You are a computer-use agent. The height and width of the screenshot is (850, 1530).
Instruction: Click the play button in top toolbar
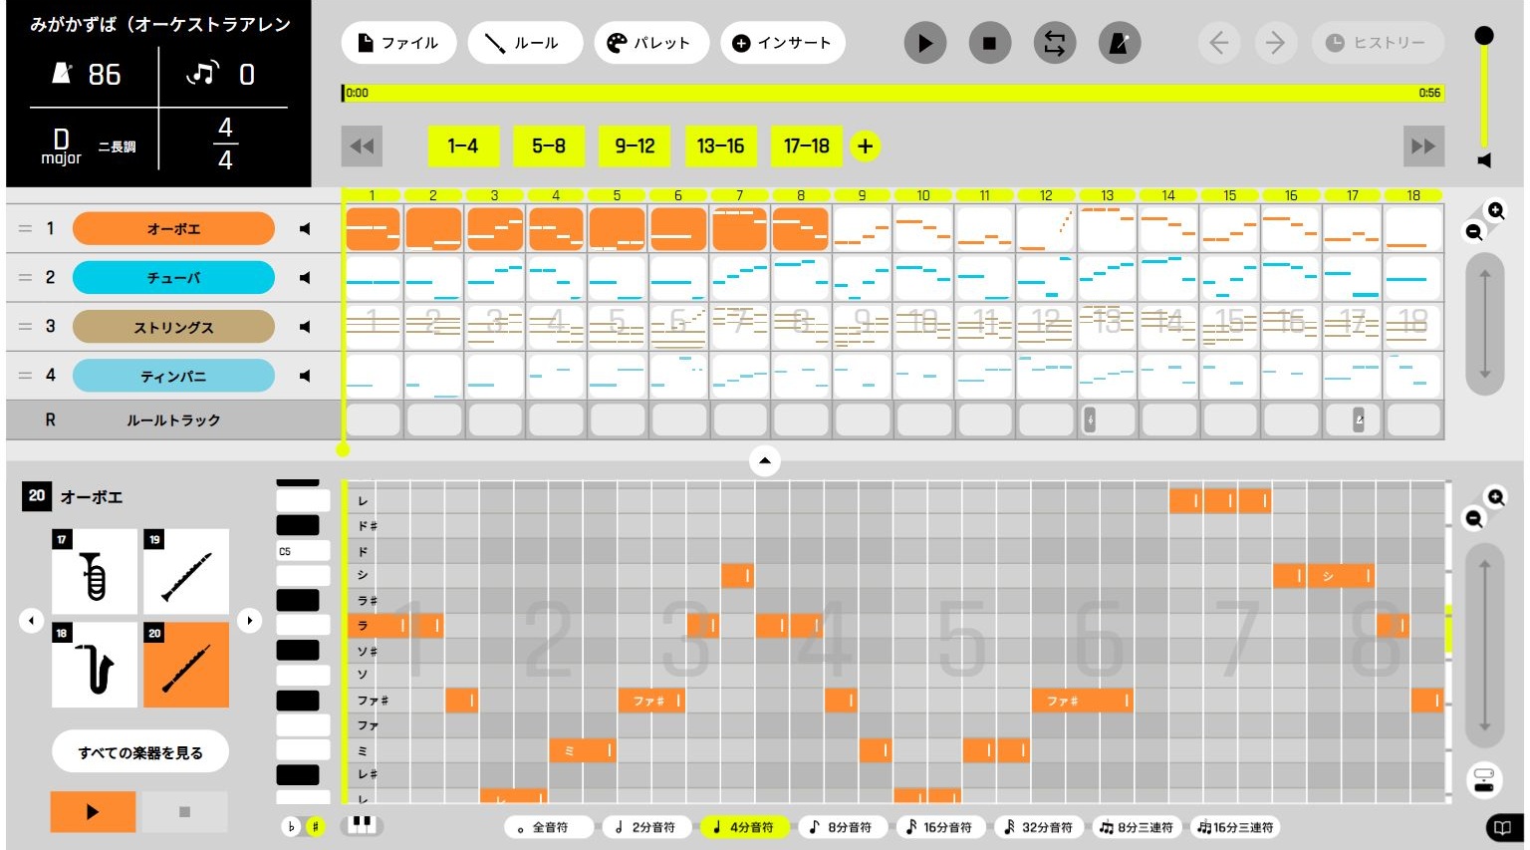(x=924, y=43)
